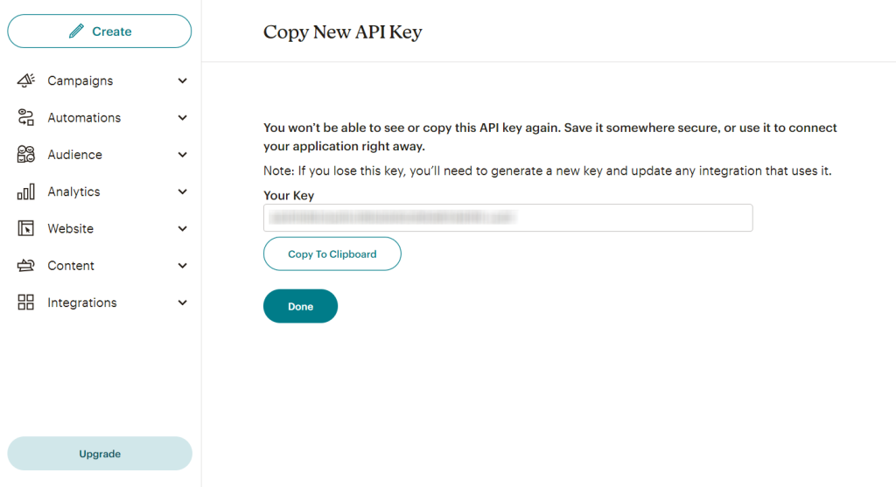
Task: Click the Upgrade button
Action: tap(100, 454)
